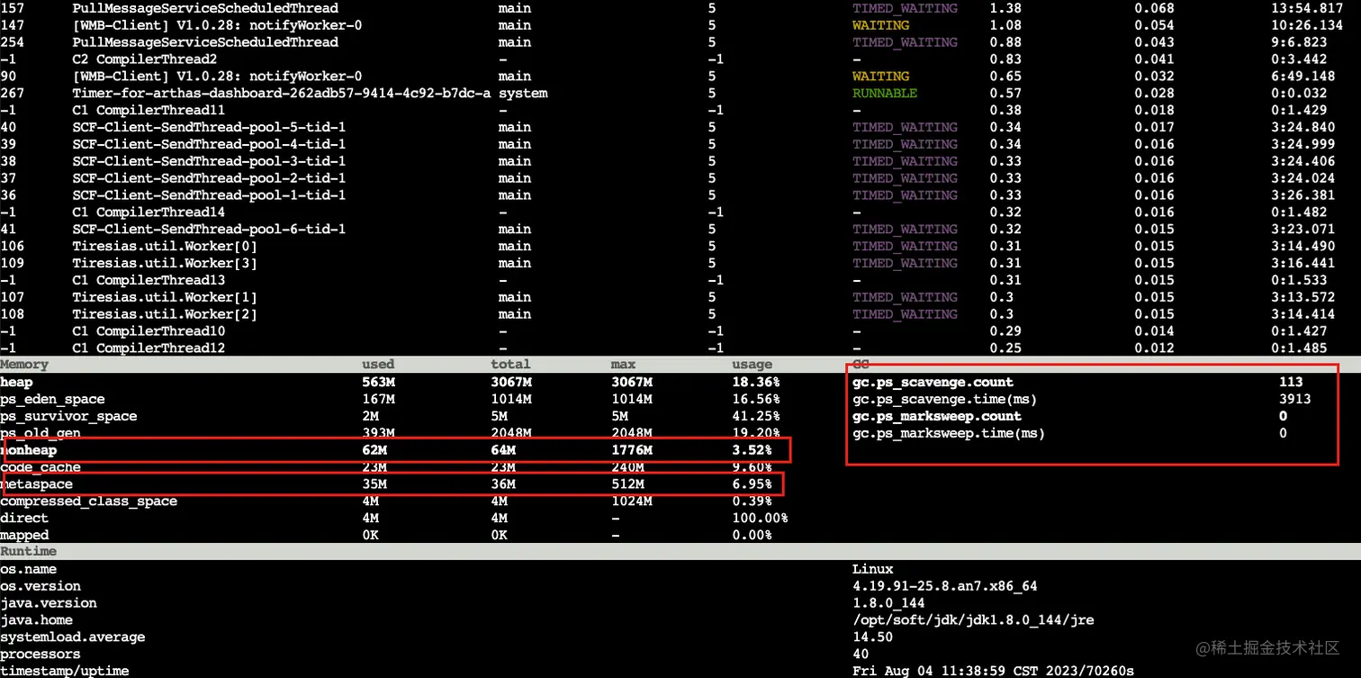Click the 'processors' label
Viewport: 1361px width, 678px height.
(41, 655)
